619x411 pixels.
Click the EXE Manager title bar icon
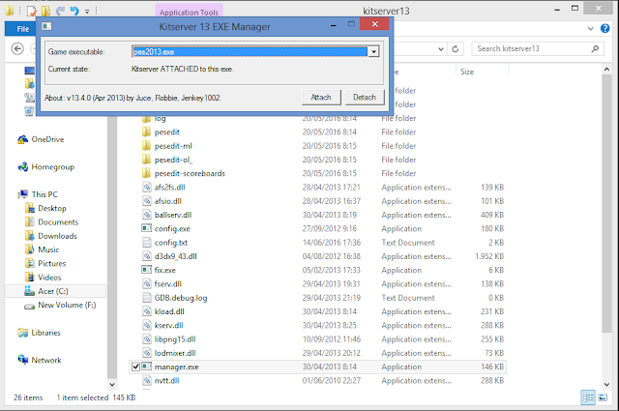pyautogui.click(x=47, y=26)
